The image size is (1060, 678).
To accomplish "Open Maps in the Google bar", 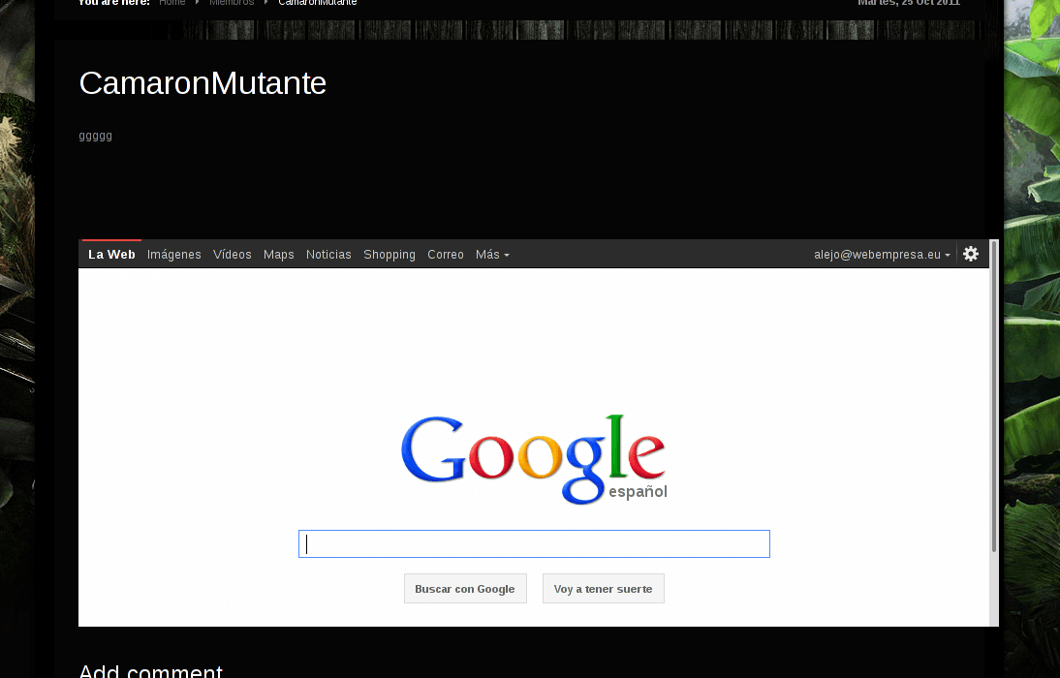I will tap(278, 255).
